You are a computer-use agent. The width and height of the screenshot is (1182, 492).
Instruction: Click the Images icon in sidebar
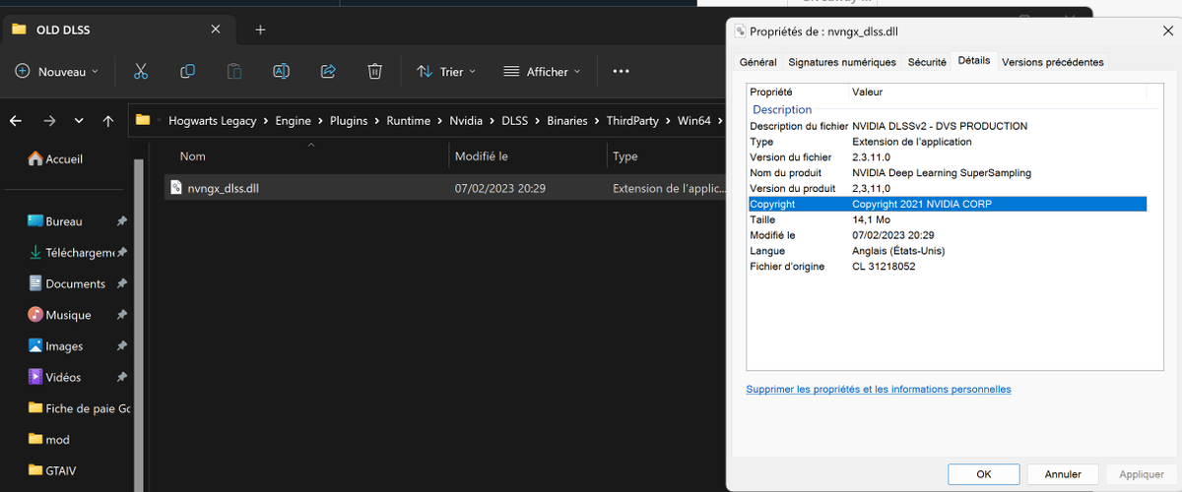click(35, 346)
